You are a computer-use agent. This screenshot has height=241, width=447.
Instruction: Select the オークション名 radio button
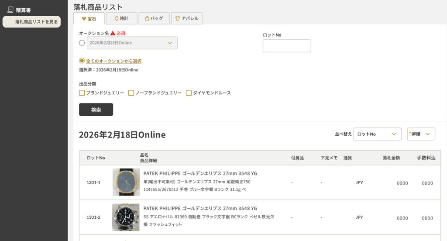[x=82, y=43]
